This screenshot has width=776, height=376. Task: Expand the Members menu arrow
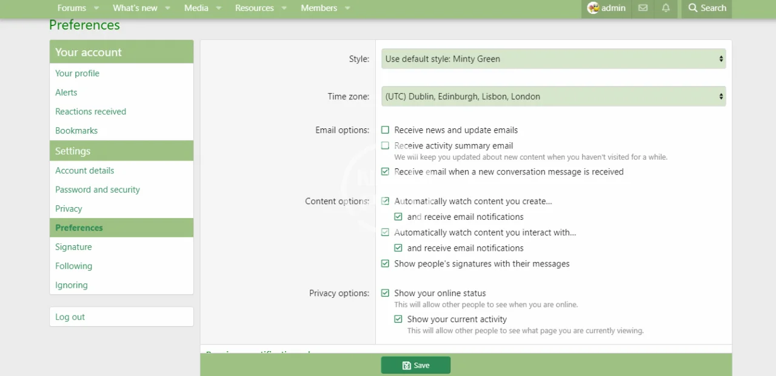coord(347,8)
